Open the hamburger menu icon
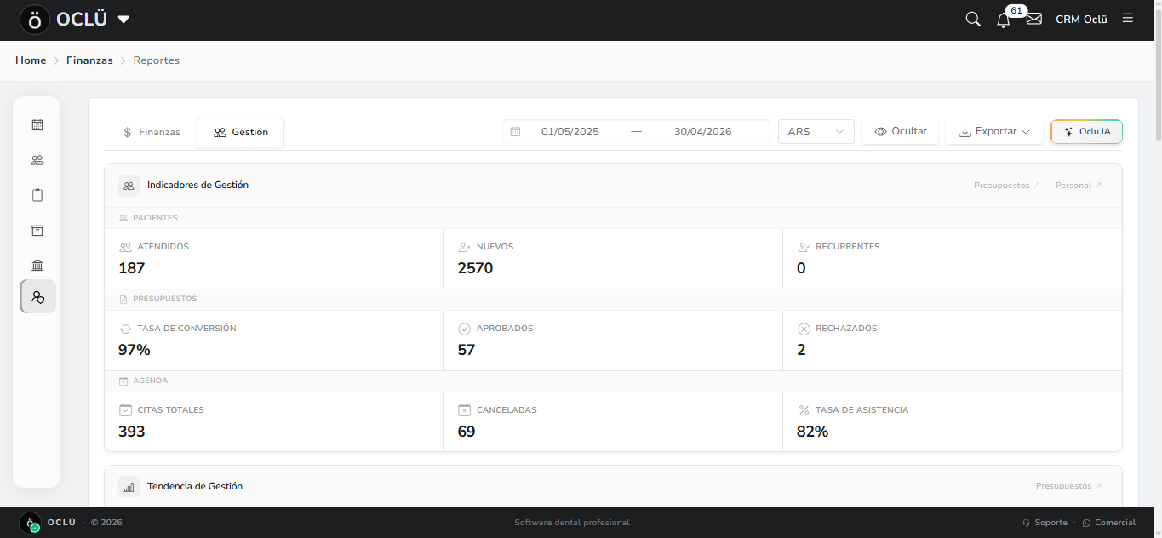Viewport: 1162px width, 538px height. (1128, 18)
